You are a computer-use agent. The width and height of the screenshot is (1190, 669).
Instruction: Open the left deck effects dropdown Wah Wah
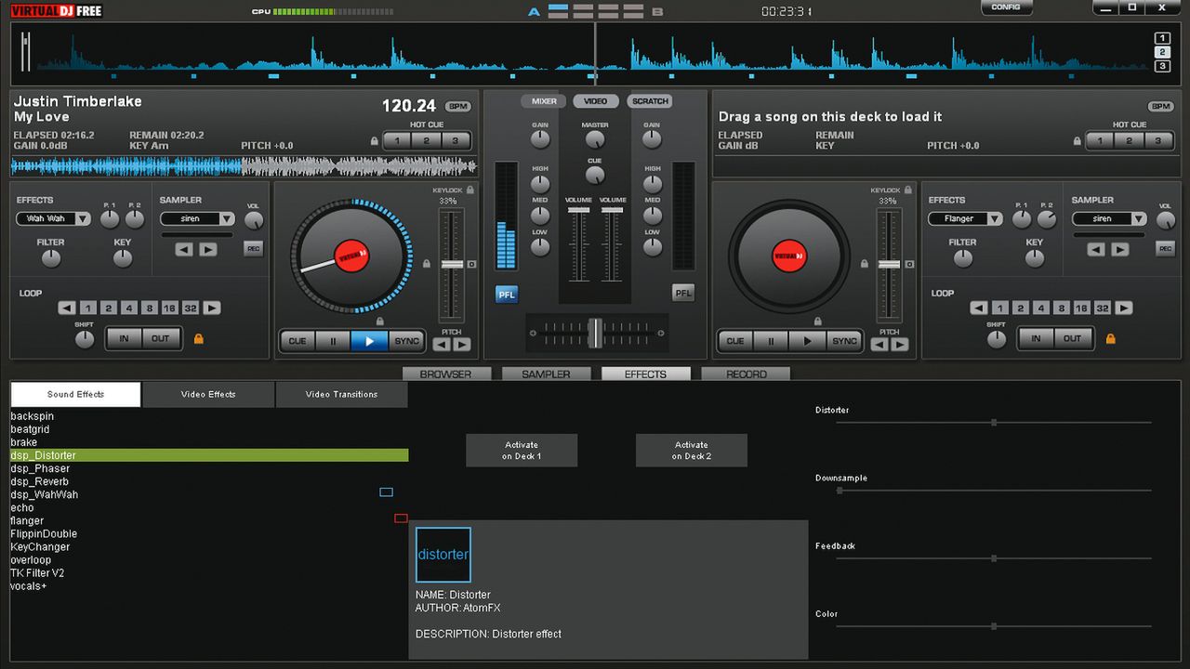pyautogui.click(x=53, y=219)
